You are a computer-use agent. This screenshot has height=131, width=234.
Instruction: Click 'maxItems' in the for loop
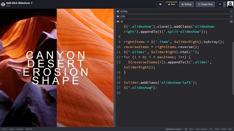[x=166, y=57]
